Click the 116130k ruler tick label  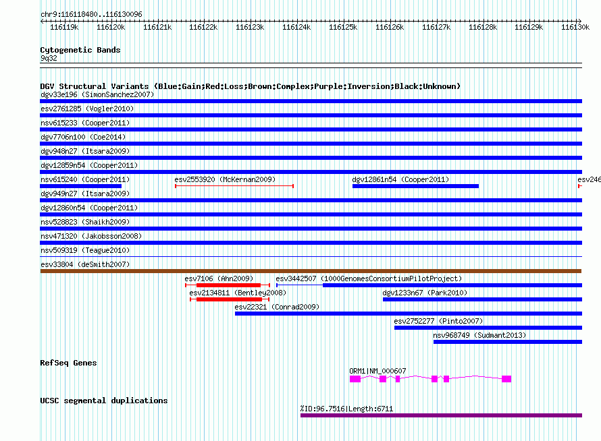point(575,27)
